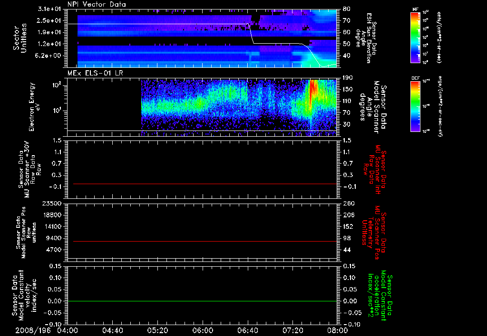Click the 260 telemetry tick label
Image resolution: width=487 pixels, height=336 pixels.
[x=348, y=203]
